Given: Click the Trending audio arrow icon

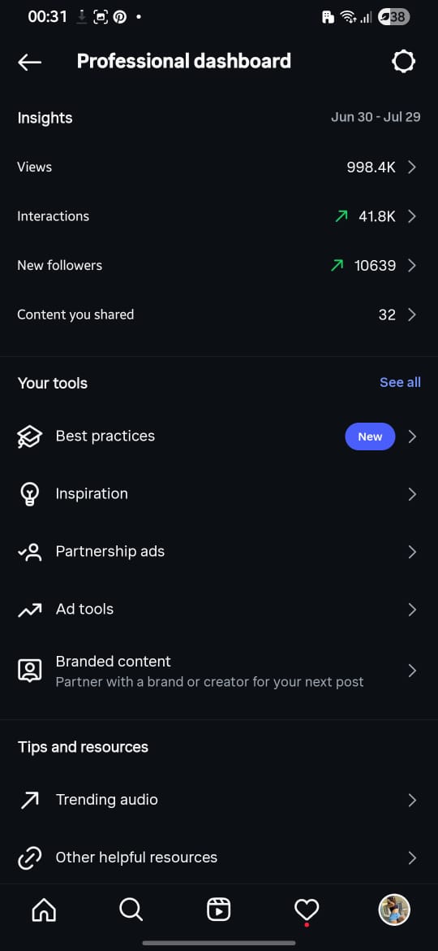Looking at the screenshot, I should point(30,800).
